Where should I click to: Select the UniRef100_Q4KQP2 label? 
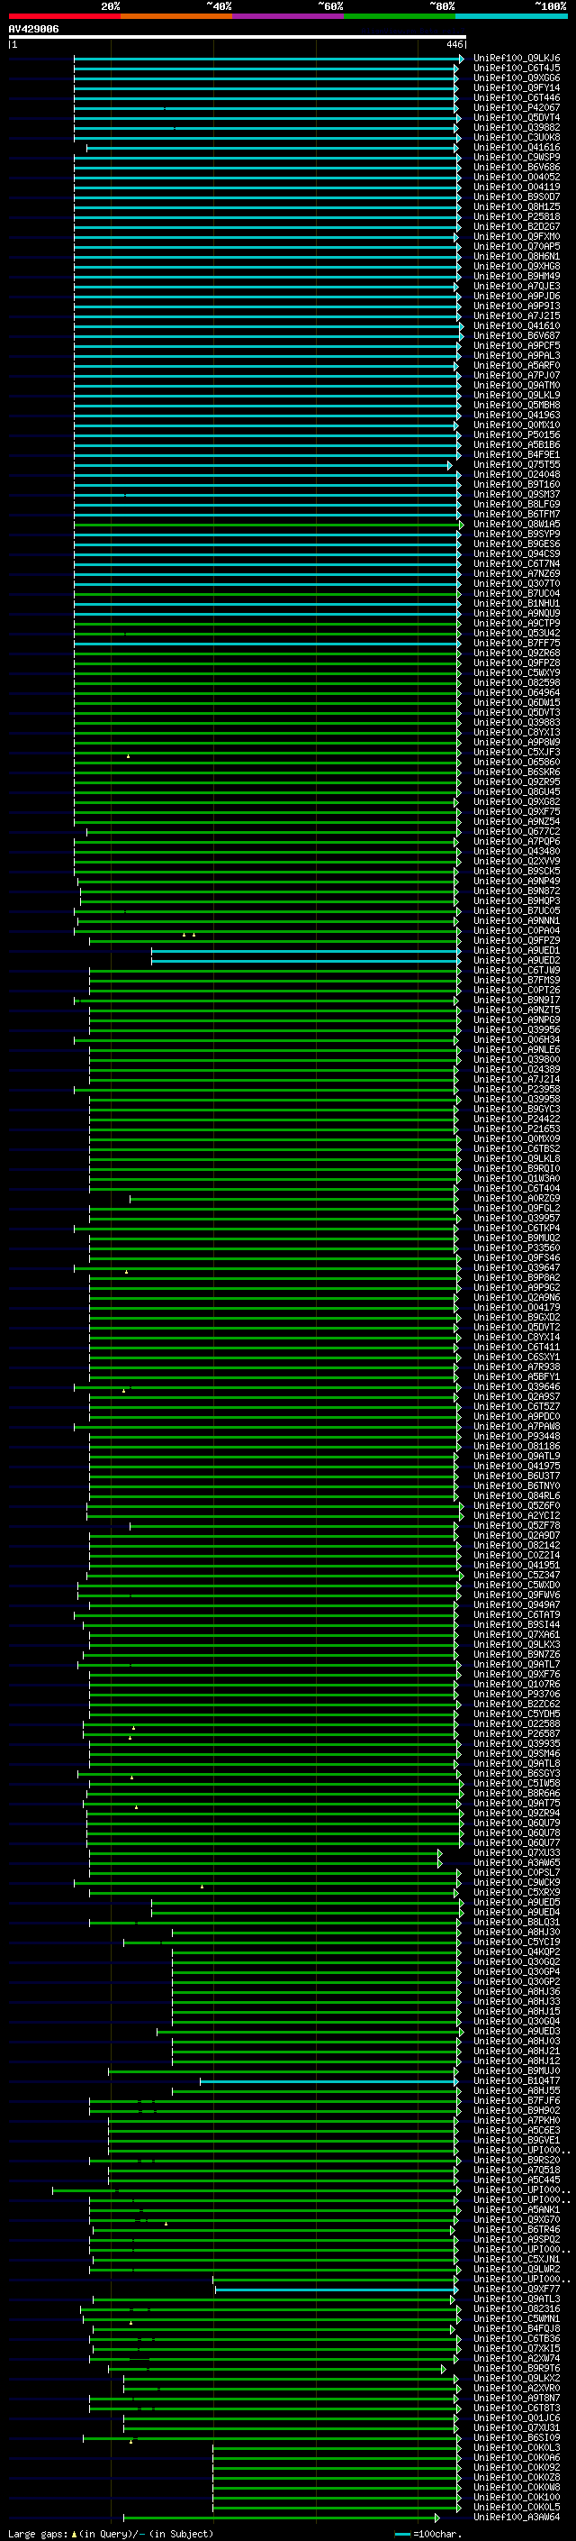click(517, 1951)
